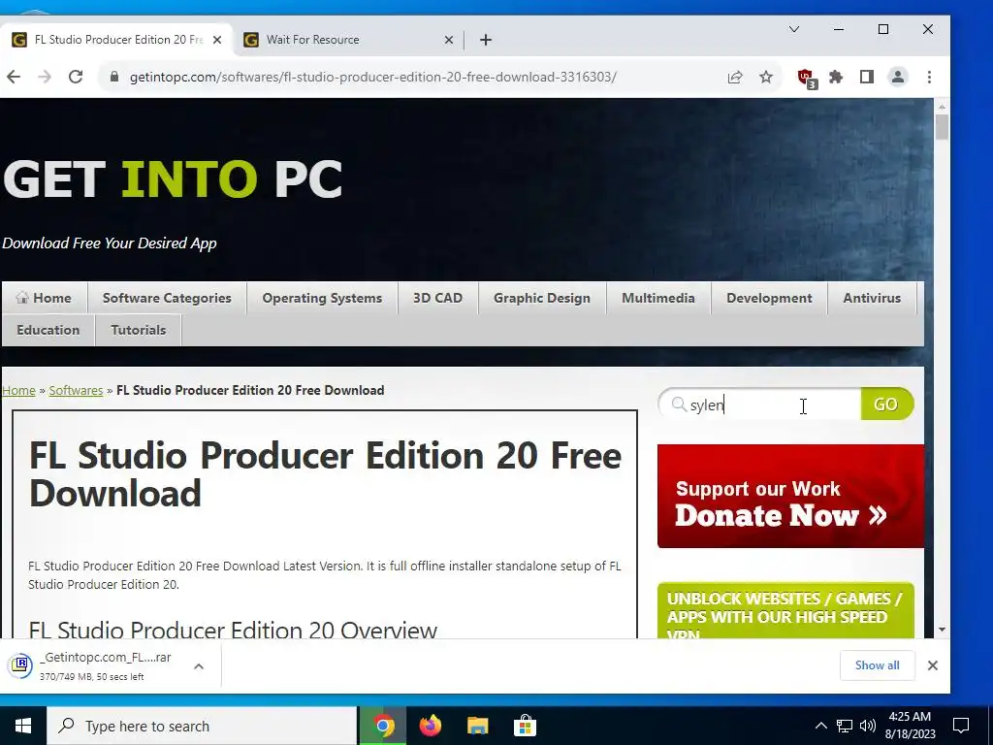Open the Antivirus category
The height and width of the screenshot is (745, 993).
(x=872, y=298)
